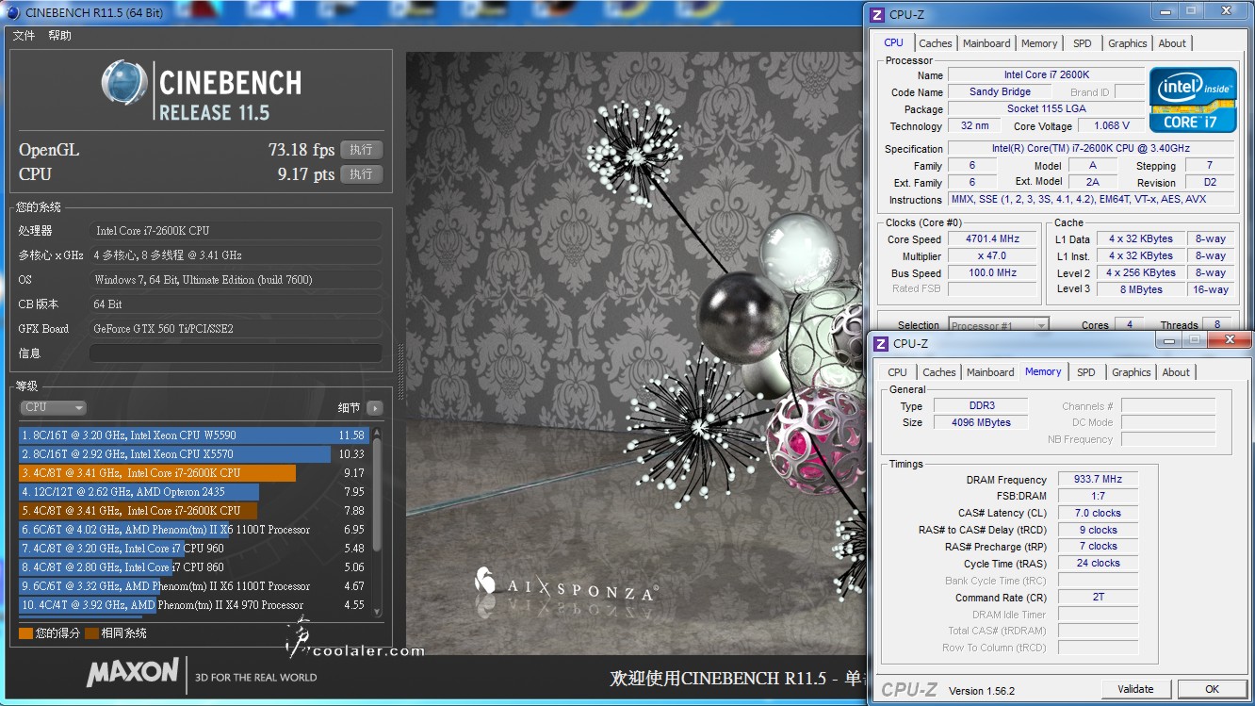Click the Intel Core i7 inside logo

click(x=1193, y=99)
